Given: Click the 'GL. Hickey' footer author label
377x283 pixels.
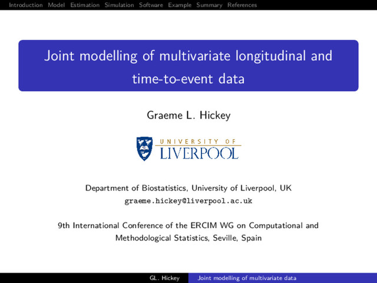Looking at the screenshot, I should tap(164, 278).
